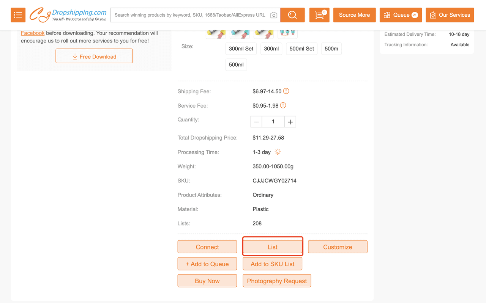
Task: Decrease quantity with minus button
Action: point(256,122)
